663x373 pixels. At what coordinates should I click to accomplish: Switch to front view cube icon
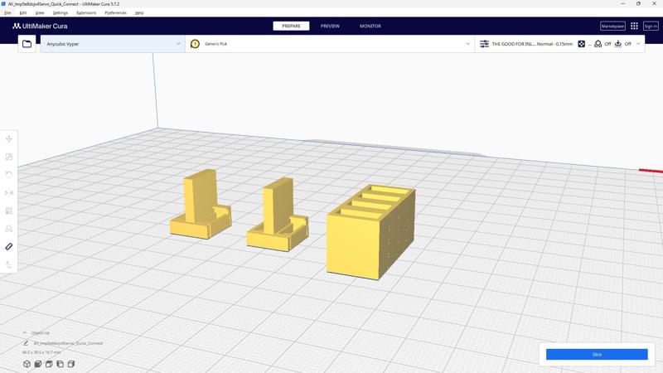pyautogui.click(x=37, y=364)
